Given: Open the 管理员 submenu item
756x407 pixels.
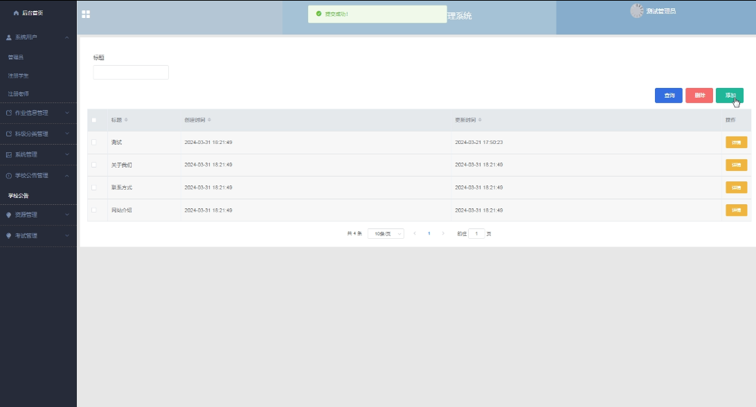Looking at the screenshot, I should 16,57.
